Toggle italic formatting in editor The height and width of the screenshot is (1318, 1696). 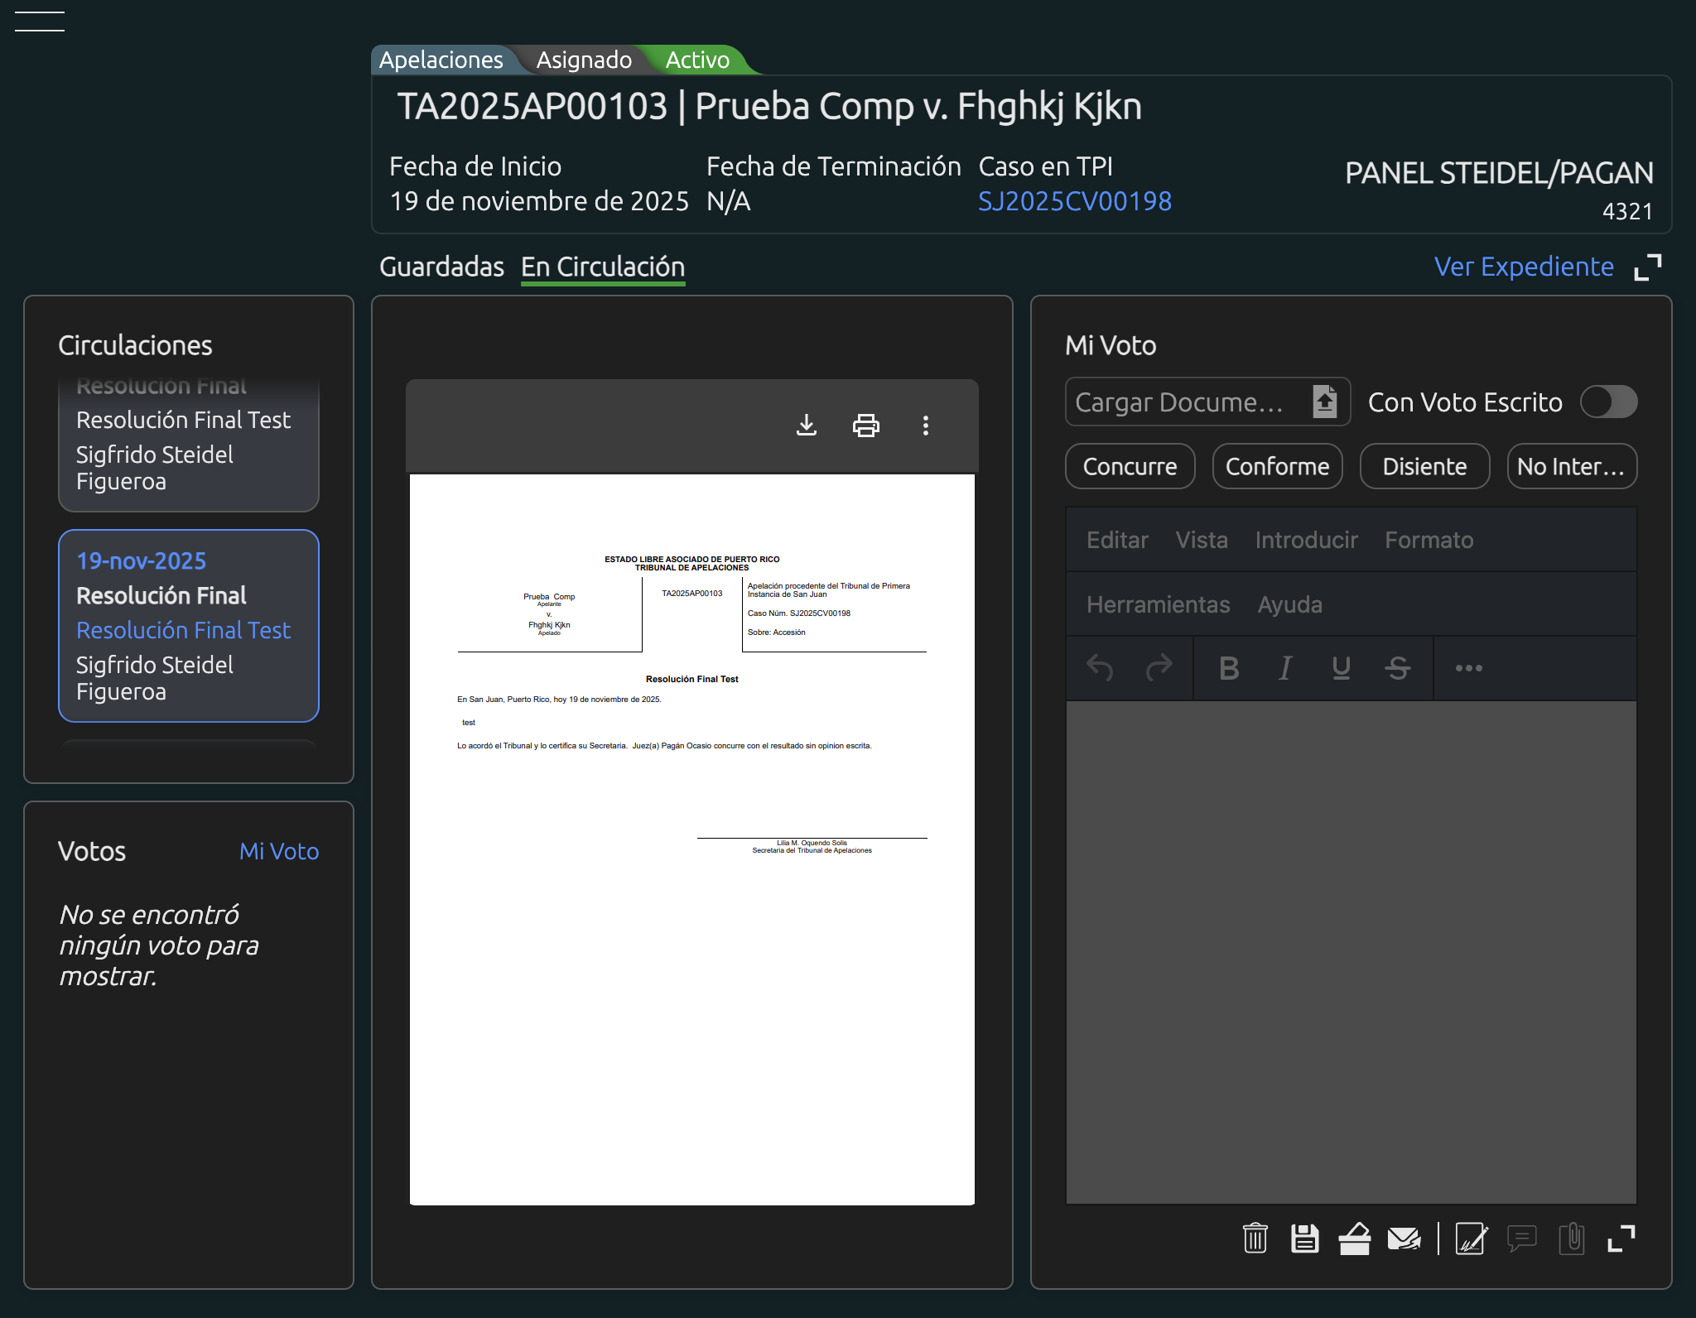[1284, 668]
